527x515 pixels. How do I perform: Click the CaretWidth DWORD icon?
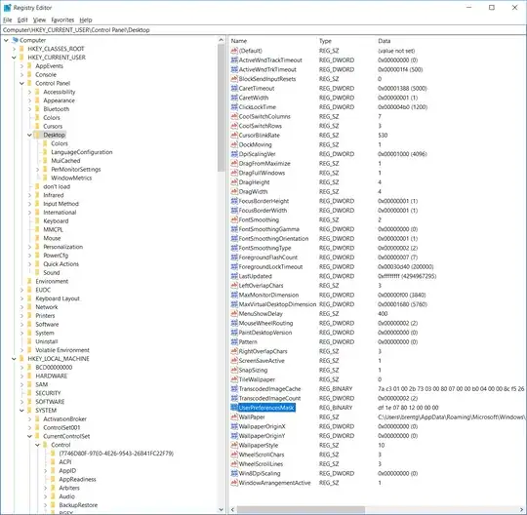234,98
